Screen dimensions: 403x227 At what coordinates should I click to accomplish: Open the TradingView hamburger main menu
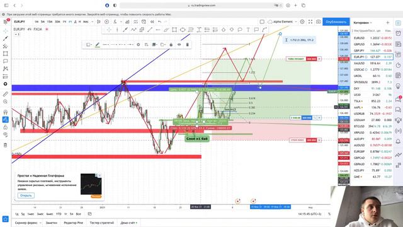(x=6, y=22)
